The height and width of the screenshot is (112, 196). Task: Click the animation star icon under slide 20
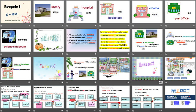pos(34,111)
